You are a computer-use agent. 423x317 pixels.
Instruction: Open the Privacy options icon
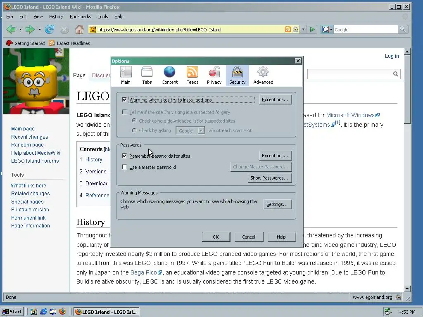click(214, 76)
